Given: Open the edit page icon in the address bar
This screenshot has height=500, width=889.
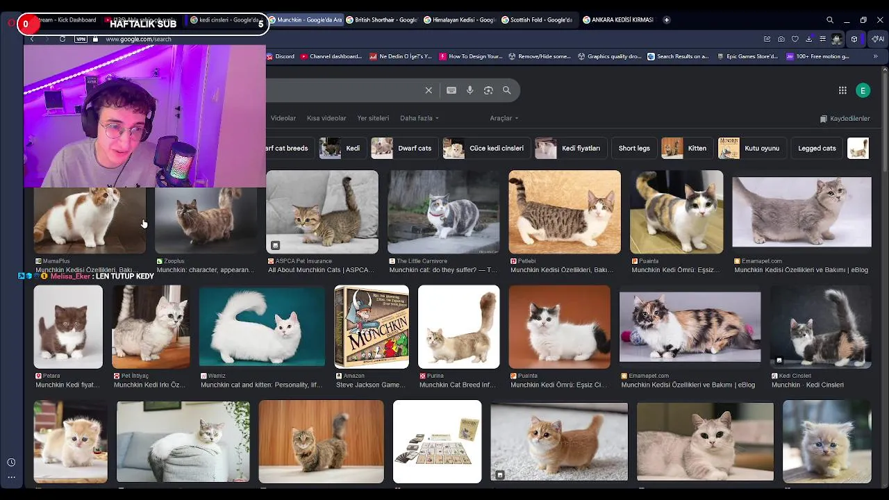Looking at the screenshot, I should tap(767, 39).
